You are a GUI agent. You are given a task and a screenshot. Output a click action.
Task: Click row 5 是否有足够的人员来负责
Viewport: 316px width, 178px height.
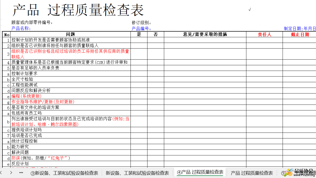tap(71, 68)
